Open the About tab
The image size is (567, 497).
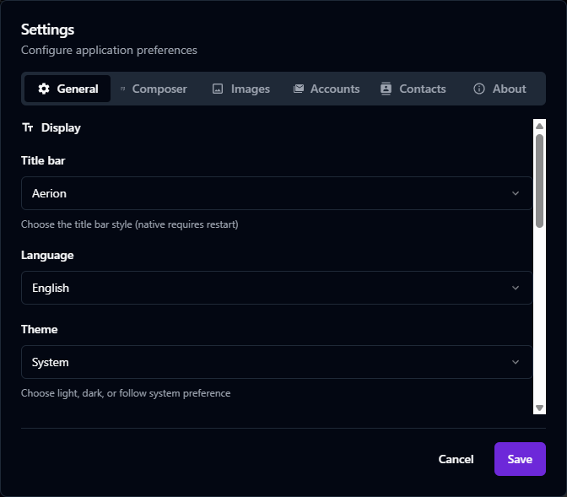click(509, 89)
